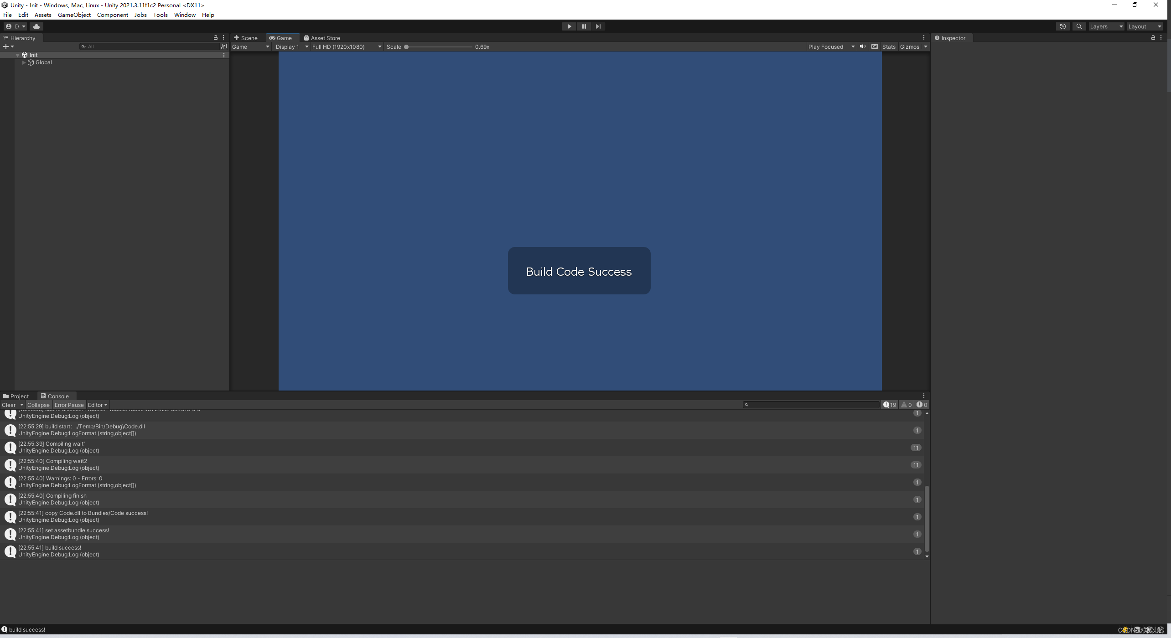
Task: Click the Game view Scale slider
Action: point(439,46)
